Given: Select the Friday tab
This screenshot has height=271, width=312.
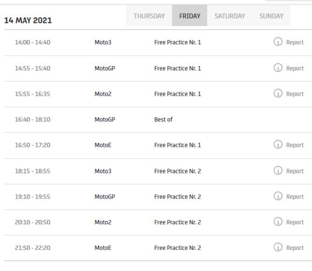Looking at the screenshot, I should coord(189,16).
